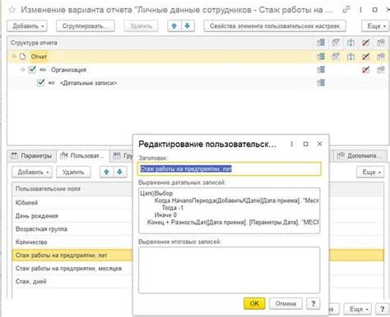Select the Организация structure row
The height and width of the screenshot is (317, 390).
[x=197, y=70]
